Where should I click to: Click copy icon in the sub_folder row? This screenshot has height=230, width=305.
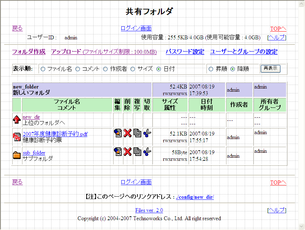click(137, 152)
